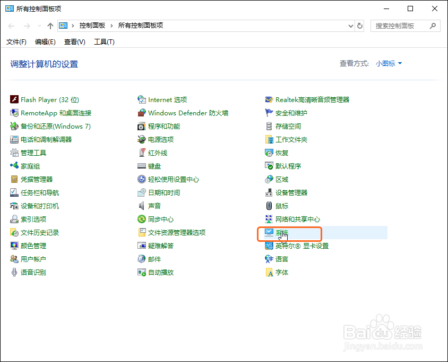The width and height of the screenshot is (448, 362).
Task: Click inside the 搜索控制面板 search box
Action: [401, 25]
